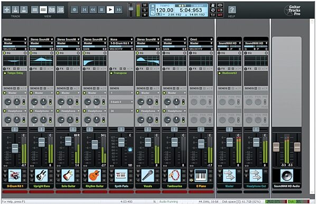317x204 pixels.
Task: Mute the Upright Bass track
Action: [32, 171]
